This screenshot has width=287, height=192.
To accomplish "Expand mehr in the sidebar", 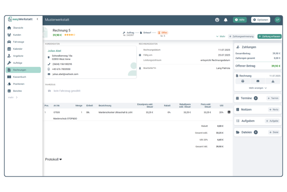I will (13, 97).
